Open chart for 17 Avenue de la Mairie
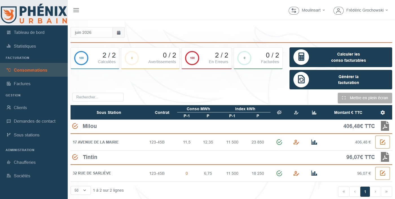The image size is (395, 199). 314,142
